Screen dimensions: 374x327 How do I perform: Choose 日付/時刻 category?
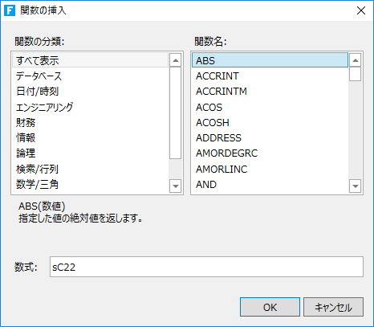pos(90,92)
